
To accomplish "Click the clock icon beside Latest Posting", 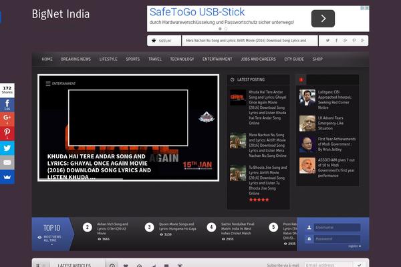I will point(232,79).
